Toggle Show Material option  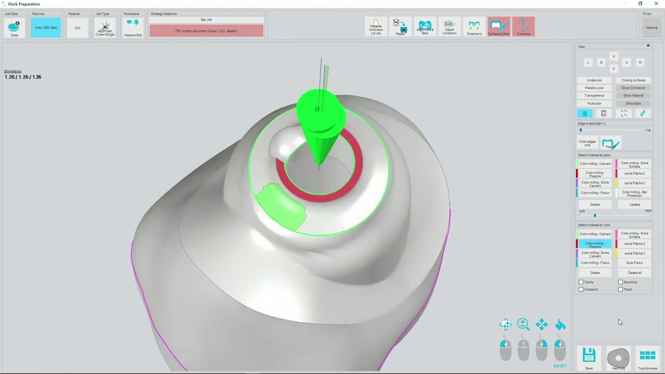coord(633,96)
